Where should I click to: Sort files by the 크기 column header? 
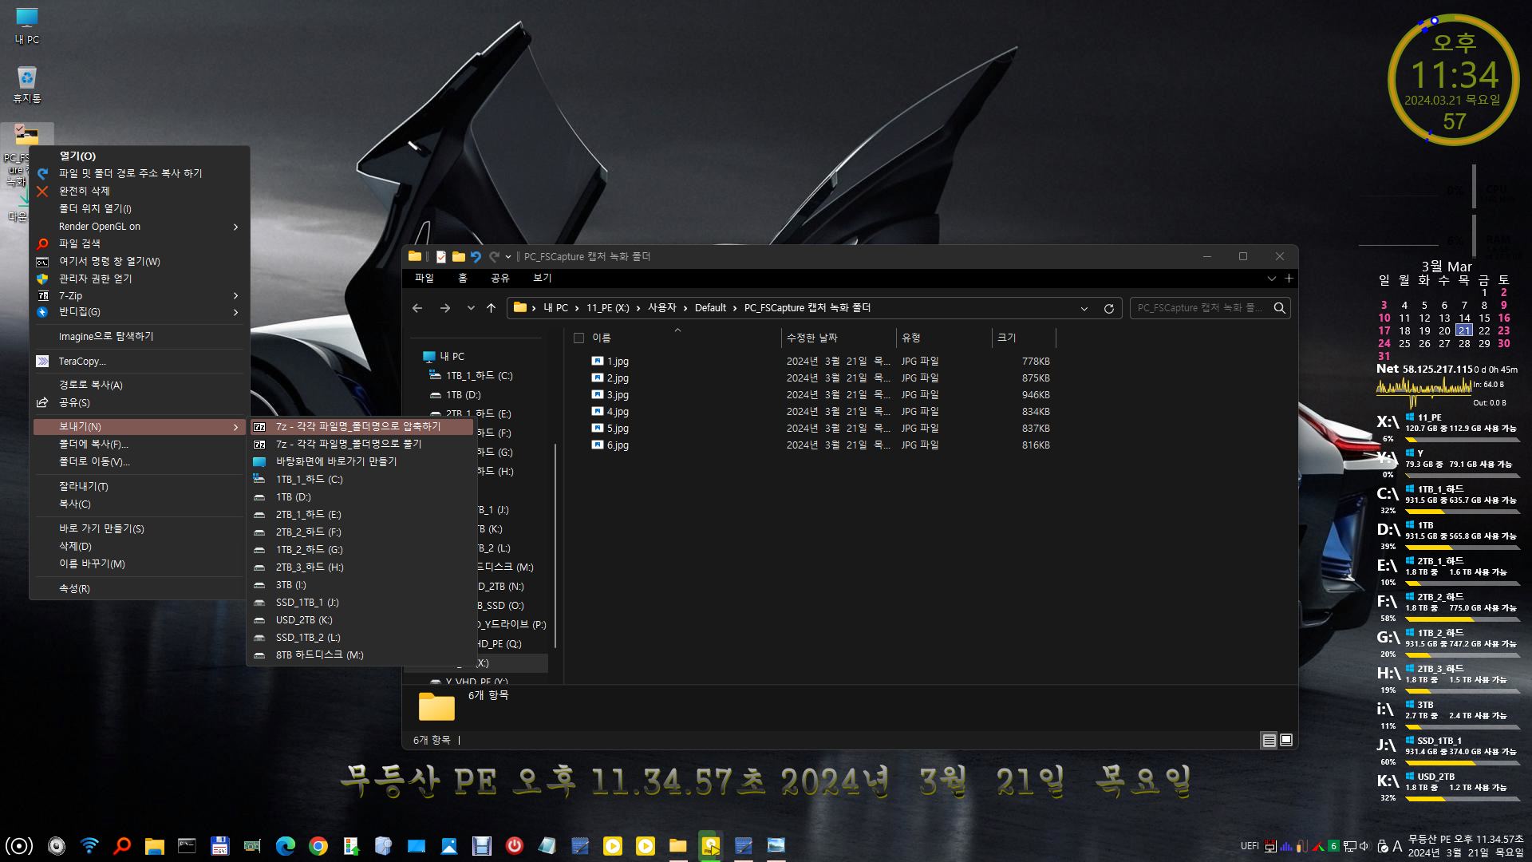1024,338
